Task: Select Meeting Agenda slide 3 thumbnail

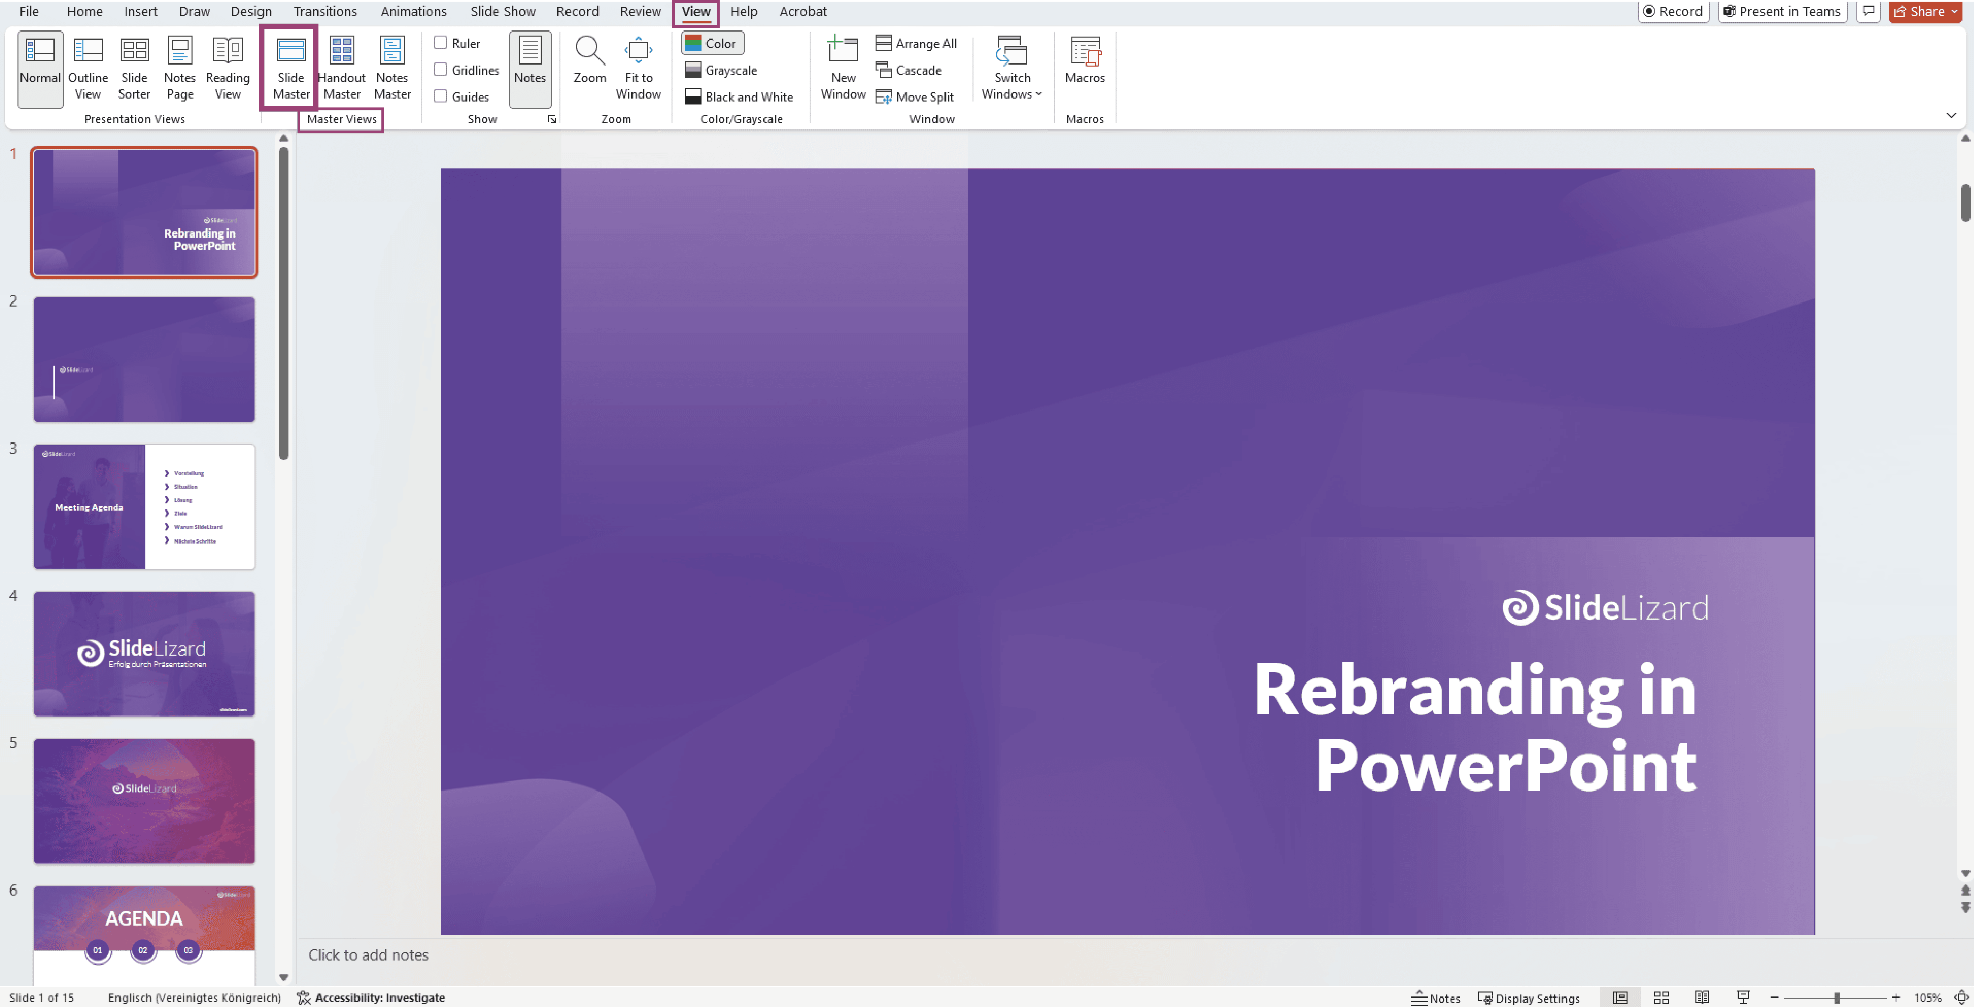Action: [144, 507]
